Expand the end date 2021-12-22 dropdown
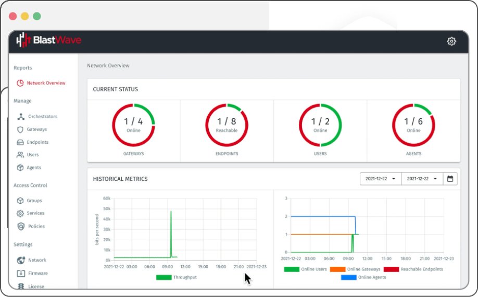Viewport: 478px width, 297px height. (422, 179)
